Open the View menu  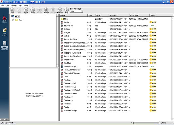coord(20,6)
